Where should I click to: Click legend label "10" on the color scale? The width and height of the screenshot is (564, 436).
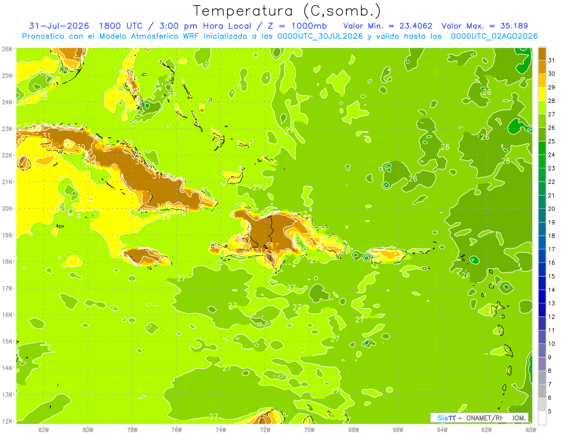[x=551, y=344]
